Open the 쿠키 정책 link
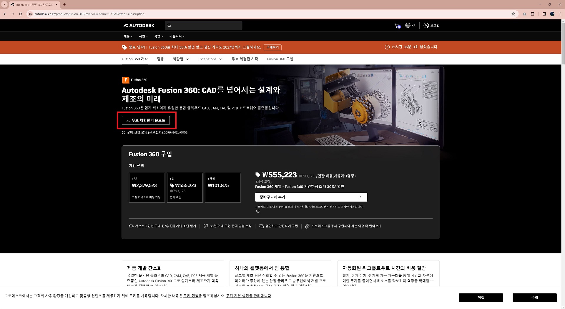The image size is (565, 309). tap(191, 296)
